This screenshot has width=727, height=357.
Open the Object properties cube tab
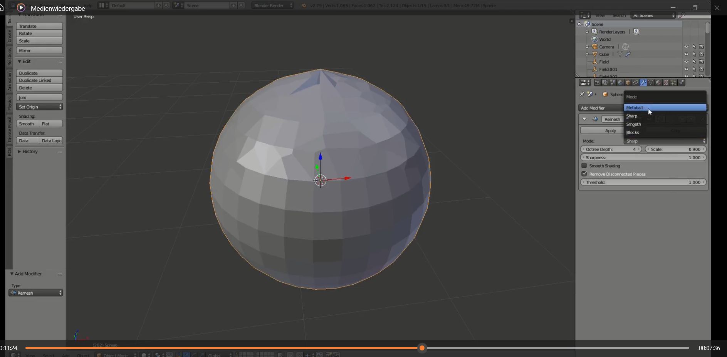[628, 83]
